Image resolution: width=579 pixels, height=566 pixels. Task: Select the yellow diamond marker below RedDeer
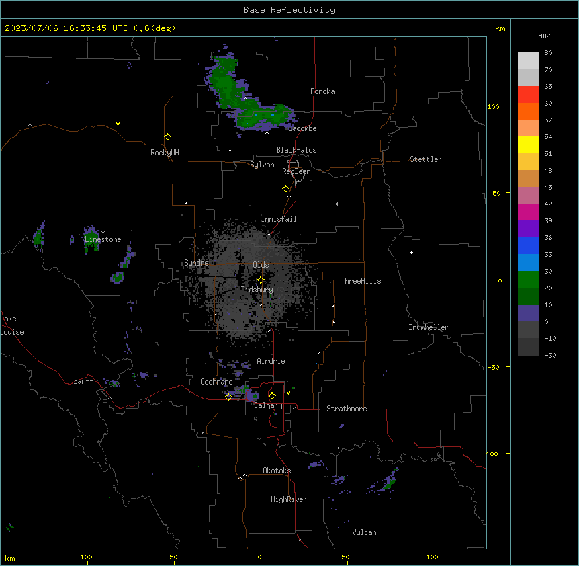pos(285,189)
